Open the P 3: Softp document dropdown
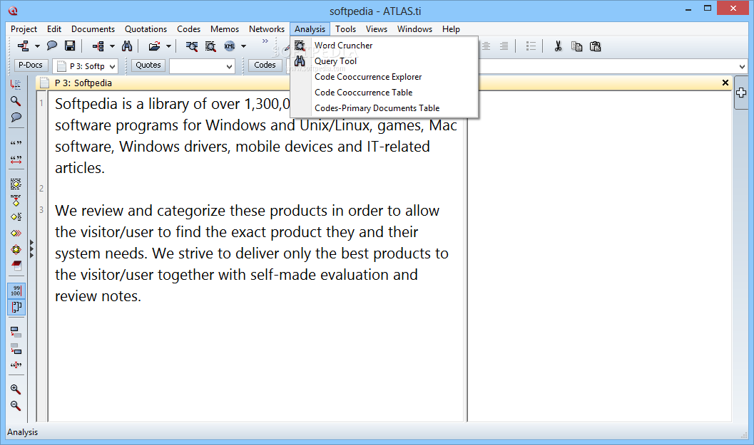Viewport: 754px width, 445px height. [x=112, y=66]
